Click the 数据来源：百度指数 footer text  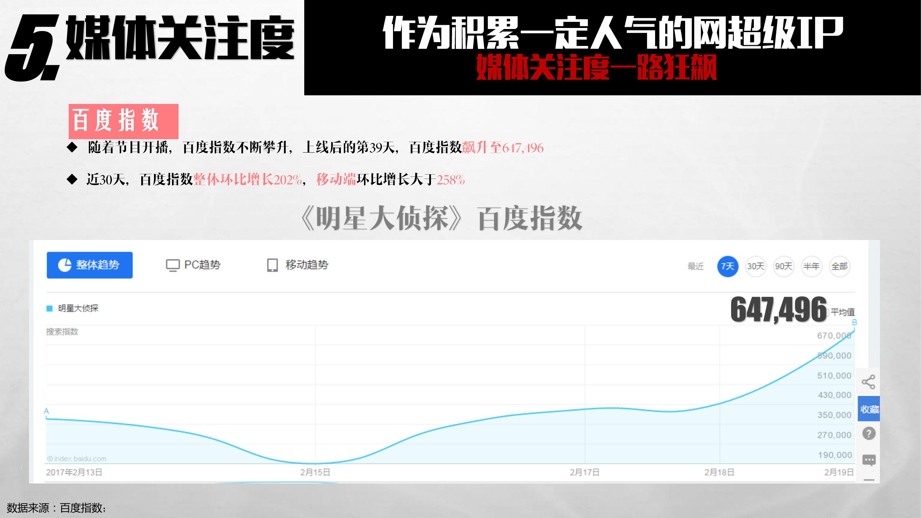(x=56, y=508)
